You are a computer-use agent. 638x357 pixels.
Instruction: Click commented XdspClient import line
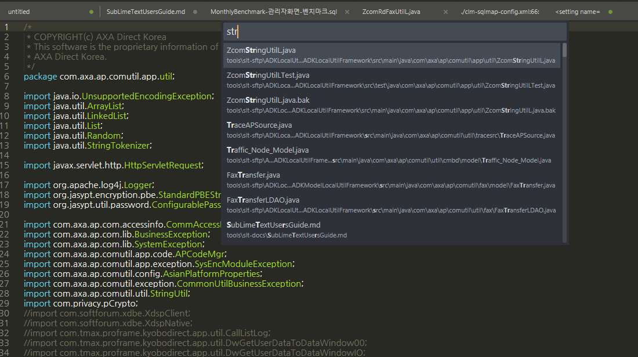(107, 313)
